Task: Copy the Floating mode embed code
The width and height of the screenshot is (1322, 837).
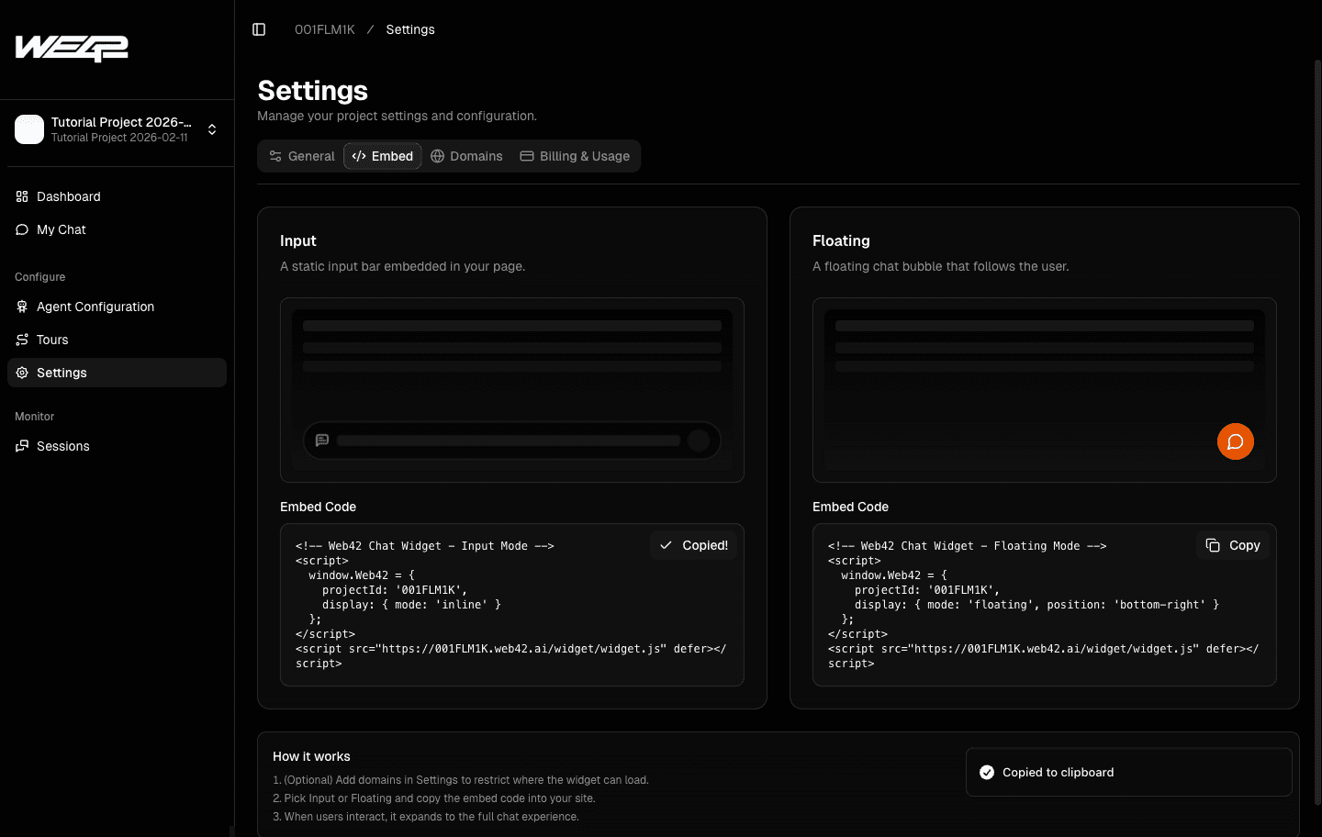Action: pos(1232,544)
